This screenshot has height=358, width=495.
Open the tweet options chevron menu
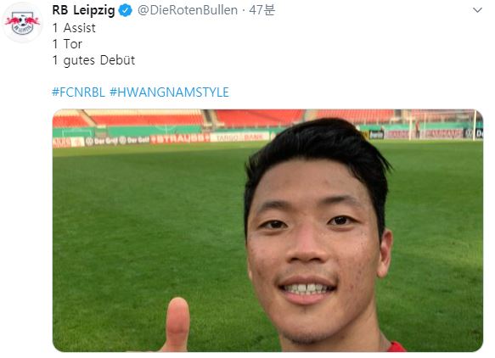477,10
